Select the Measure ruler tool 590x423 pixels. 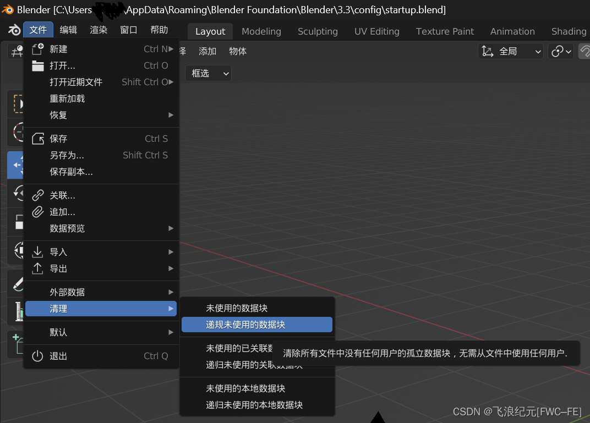click(17, 311)
